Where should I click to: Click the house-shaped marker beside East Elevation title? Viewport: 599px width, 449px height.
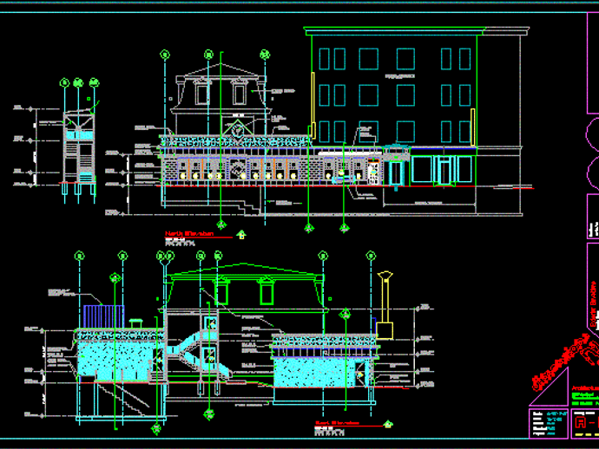[x=388, y=424]
